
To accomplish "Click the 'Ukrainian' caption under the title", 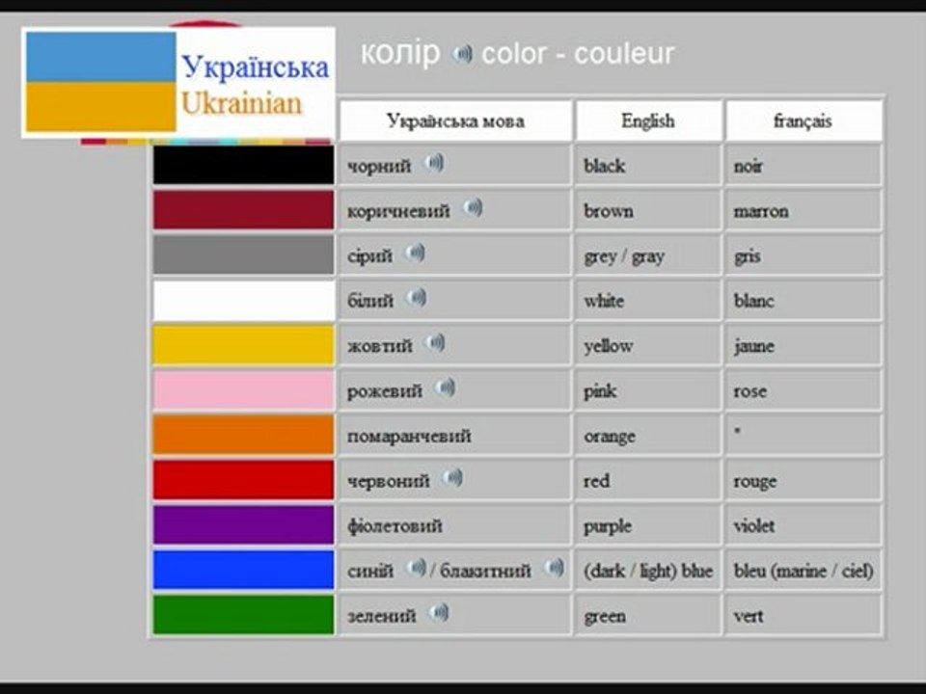I will tap(241, 103).
